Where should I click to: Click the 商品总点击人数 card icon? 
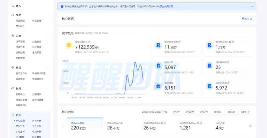pos(209,46)
